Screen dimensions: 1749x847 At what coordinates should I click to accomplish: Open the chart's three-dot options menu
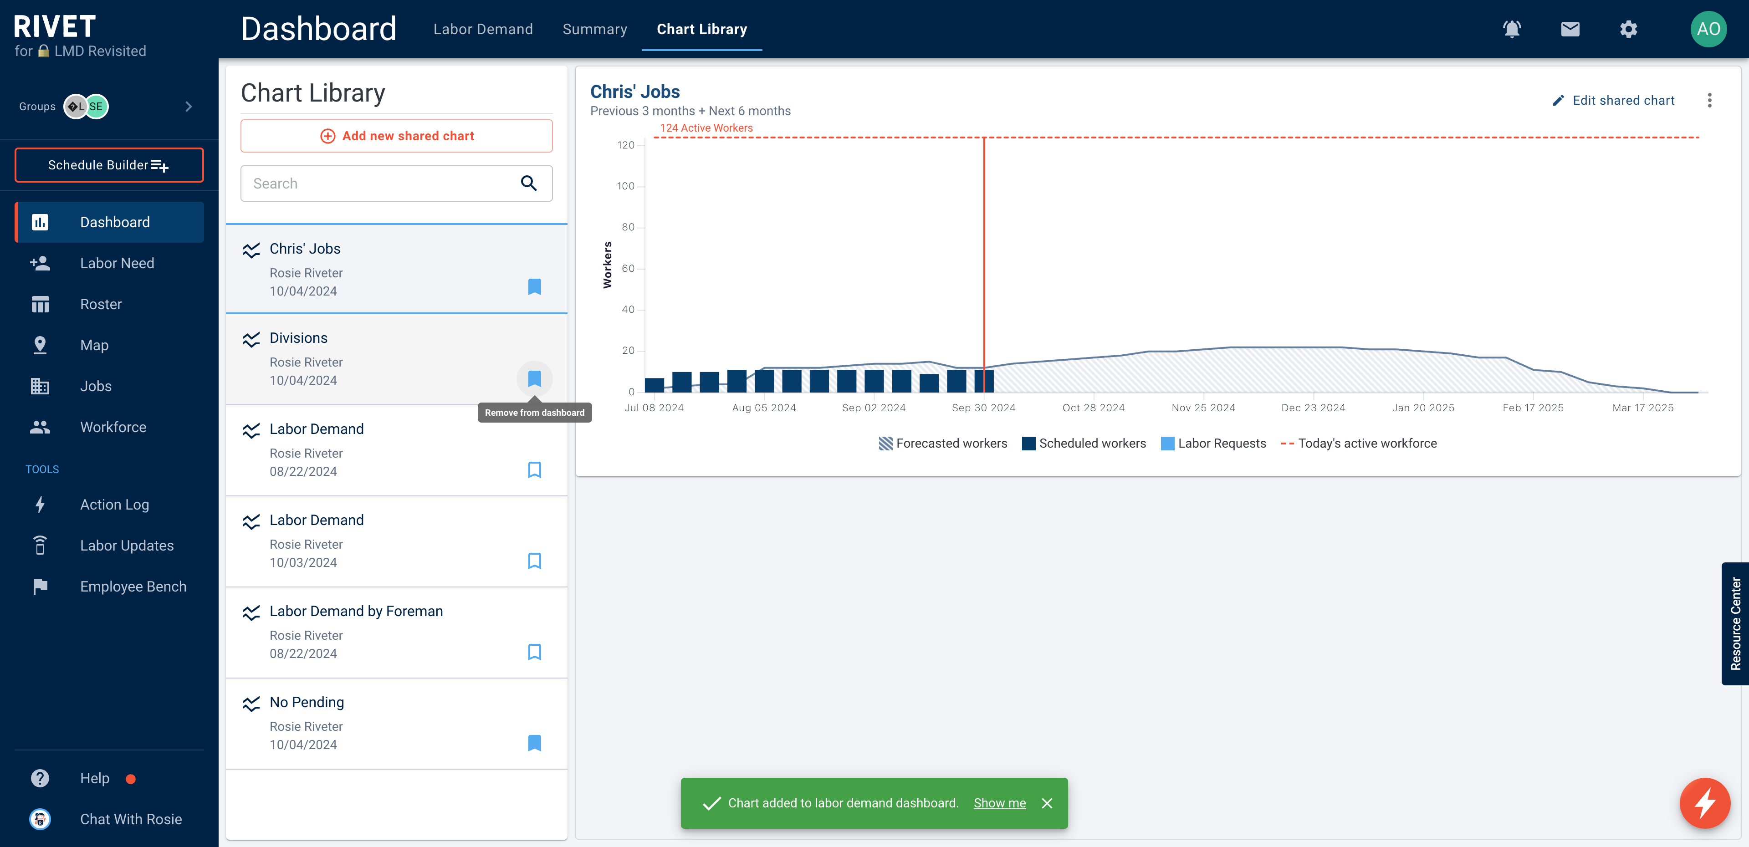point(1709,101)
